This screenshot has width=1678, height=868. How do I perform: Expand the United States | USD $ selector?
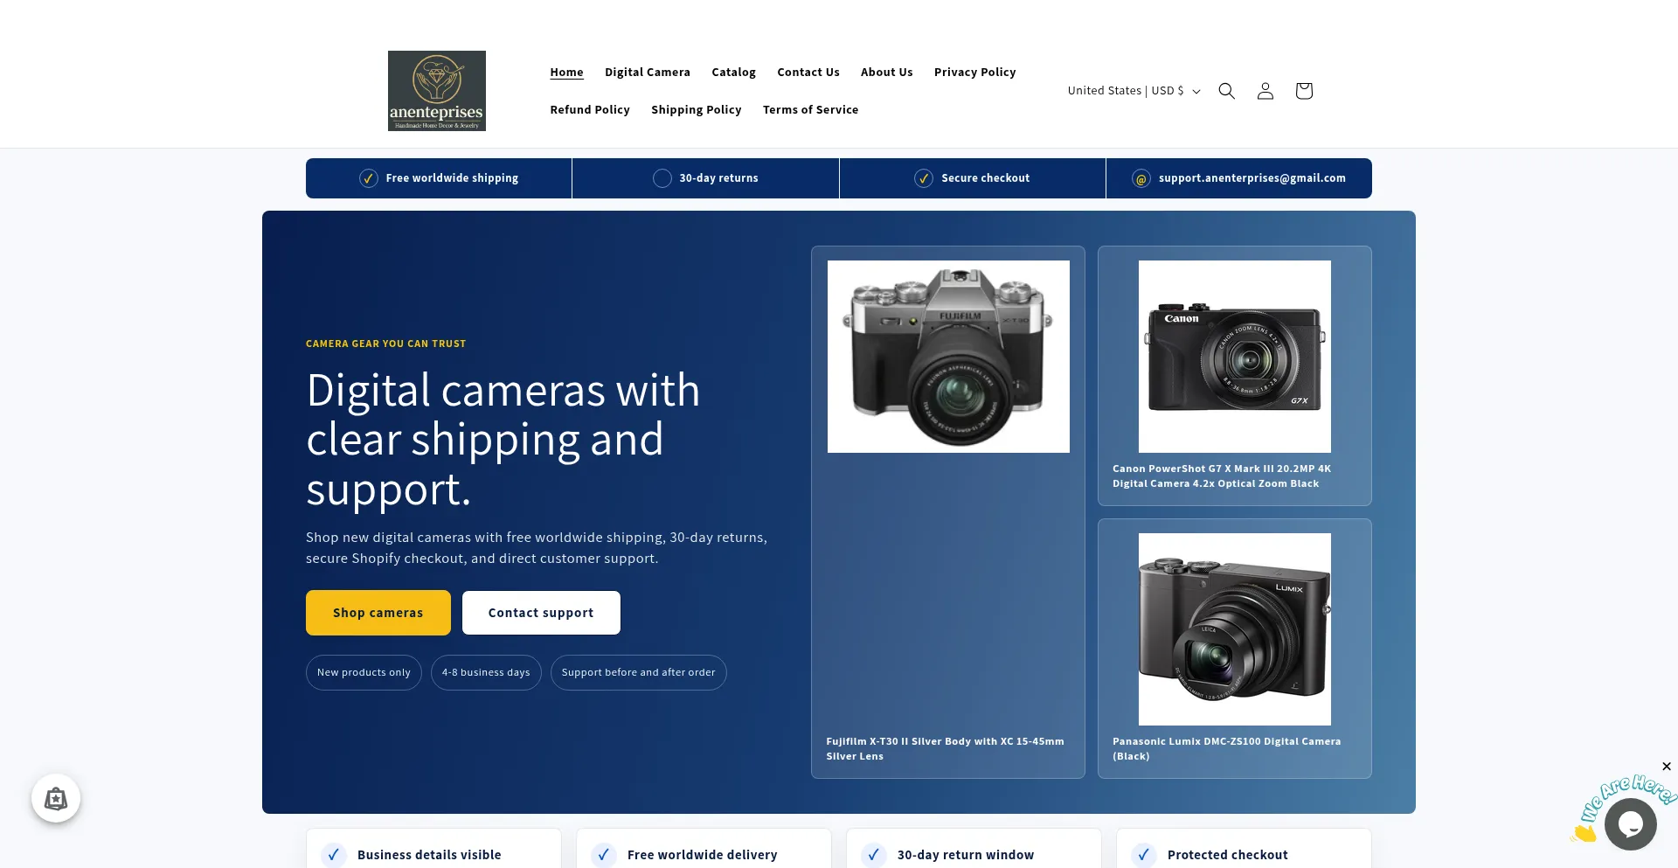click(1134, 91)
